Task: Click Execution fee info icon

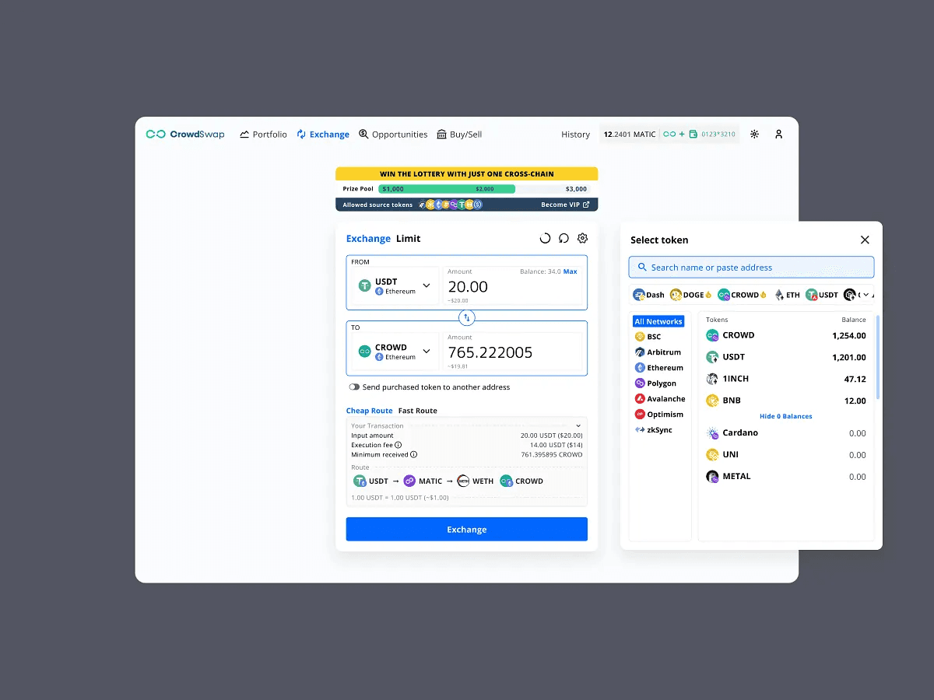Action: tap(399, 445)
